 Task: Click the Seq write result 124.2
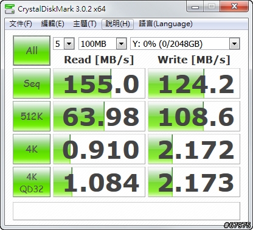(194, 83)
